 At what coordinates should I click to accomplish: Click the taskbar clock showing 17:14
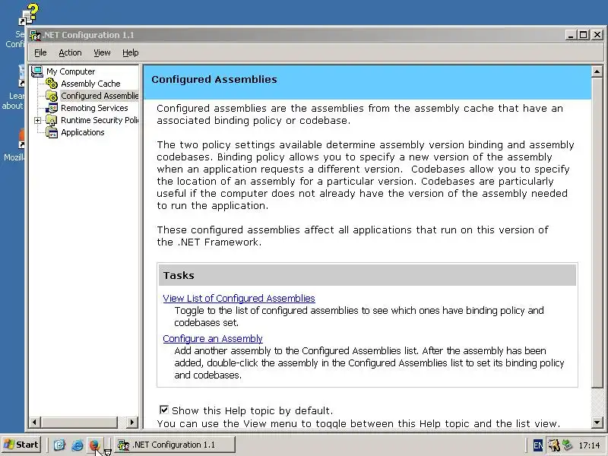point(589,445)
